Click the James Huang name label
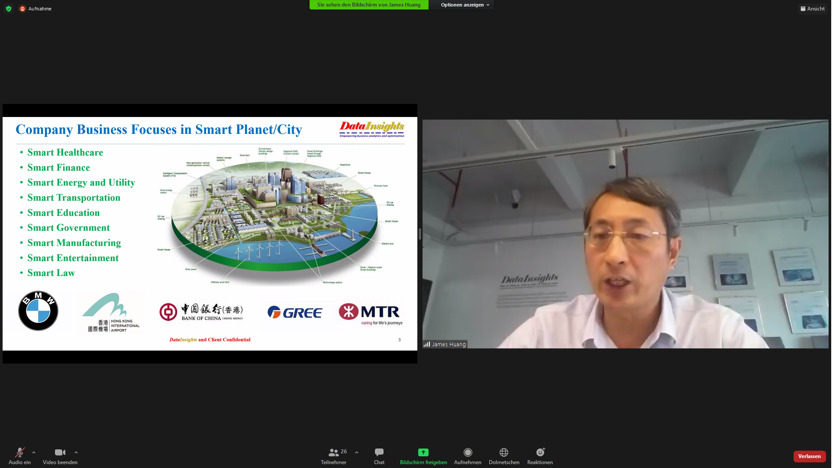 click(x=449, y=344)
